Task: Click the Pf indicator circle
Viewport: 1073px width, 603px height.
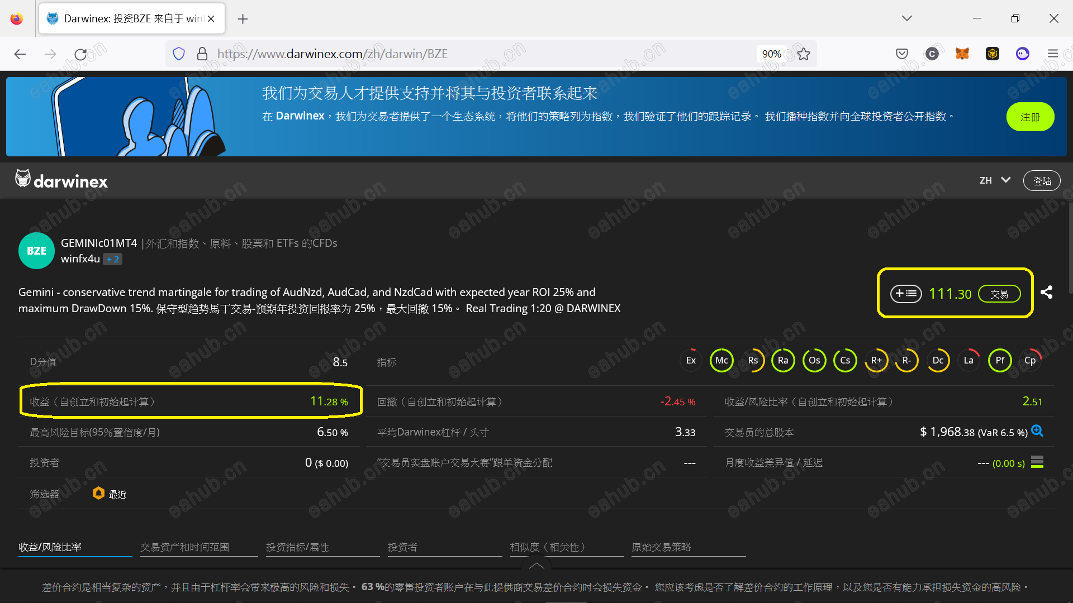Action: click(1000, 361)
